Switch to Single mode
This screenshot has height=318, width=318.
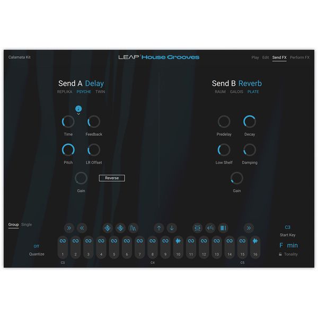26,225
